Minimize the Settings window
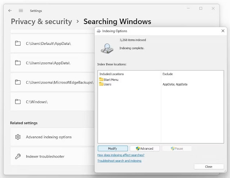Screen dimensions: 230x178 click(x=188, y=8)
